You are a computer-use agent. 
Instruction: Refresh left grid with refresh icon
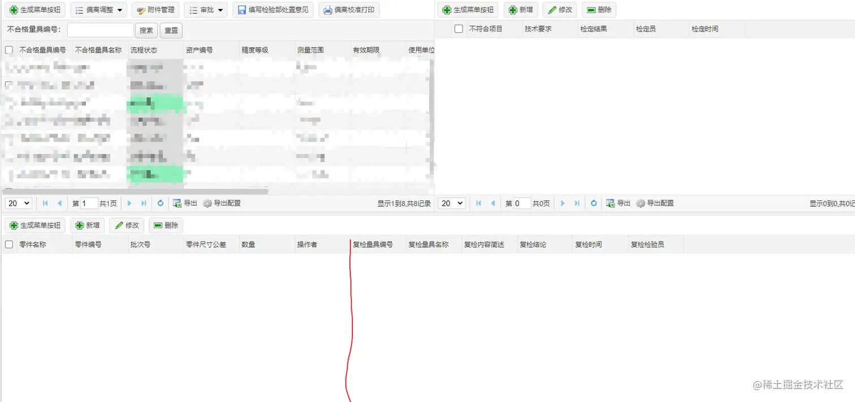point(161,203)
